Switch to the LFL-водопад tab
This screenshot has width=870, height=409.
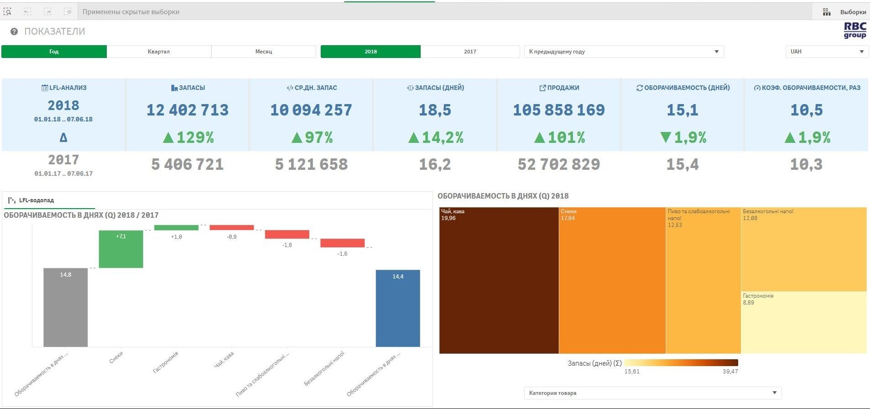(36, 200)
